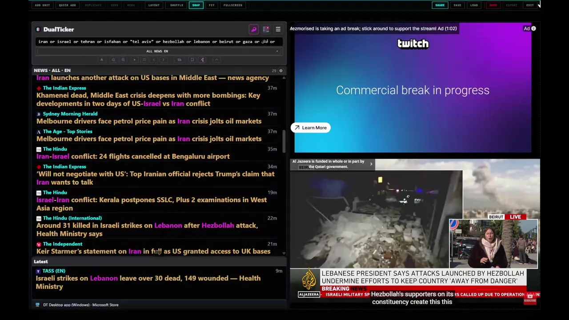569x320 pixels.
Task: Open The Age Melbourne drivers petrol headline
Action: tap(149, 139)
